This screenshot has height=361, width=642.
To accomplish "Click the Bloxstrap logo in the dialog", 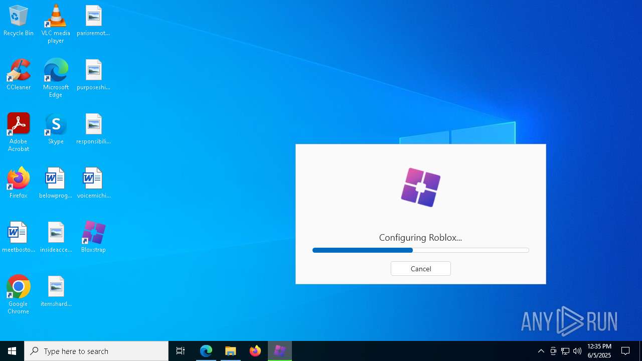I will tap(420, 188).
